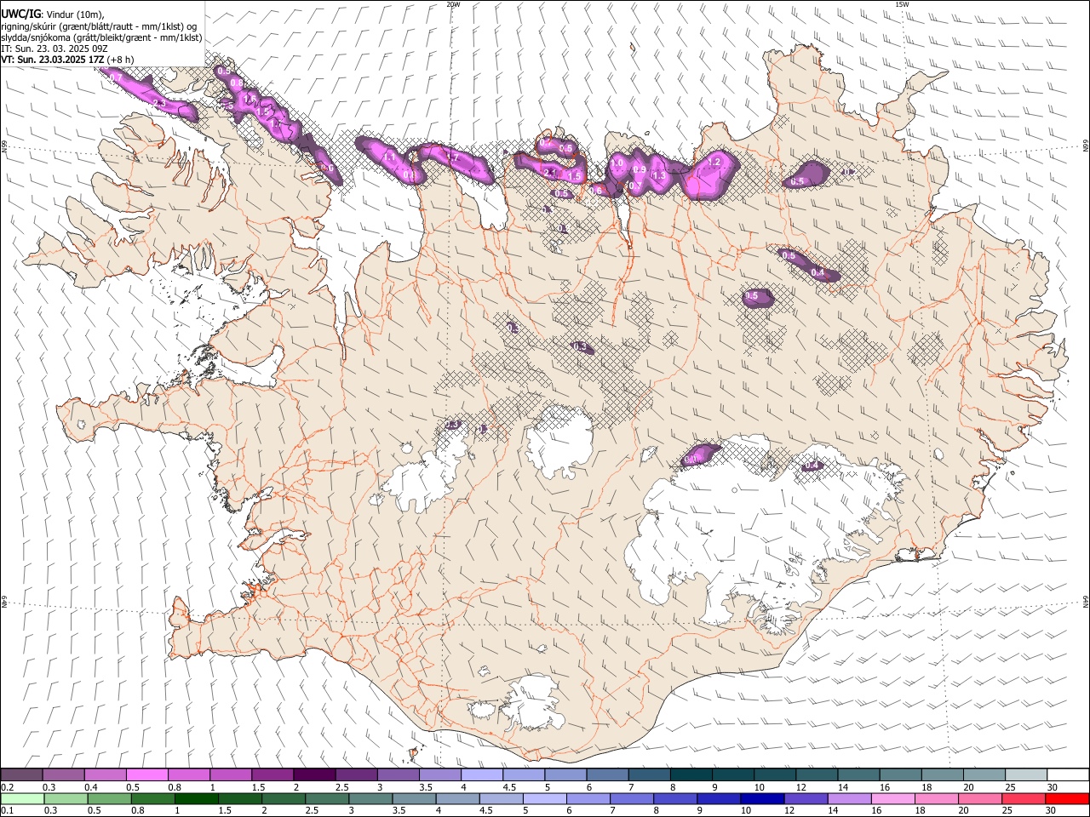The image size is (1090, 817).
Task: Click the upper row swatch between 8 and 9
Action: click(691, 774)
